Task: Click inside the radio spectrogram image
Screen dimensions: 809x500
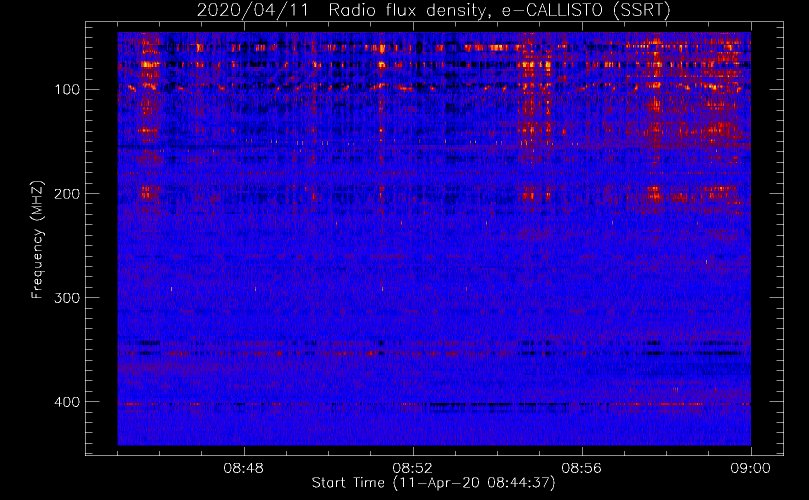Action: pyautogui.click(x=434, y=238)
